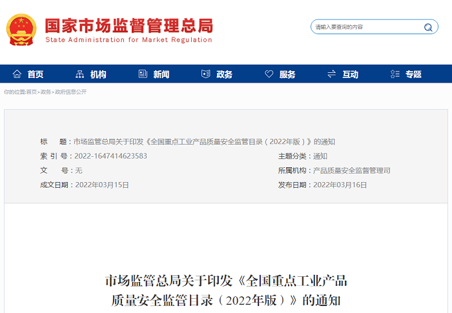Open the 专题 navigation menu item
This screenshot has height=313, width=452.
coord(413,74)
